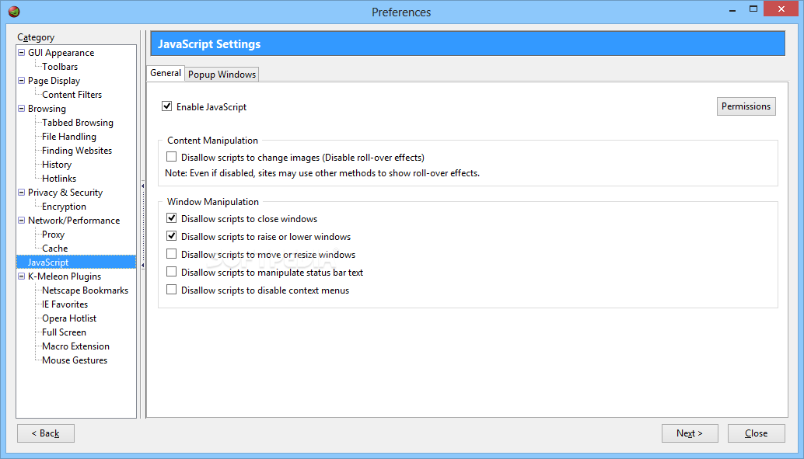
Task: Open the Permissions dialog
Action: 746,106
